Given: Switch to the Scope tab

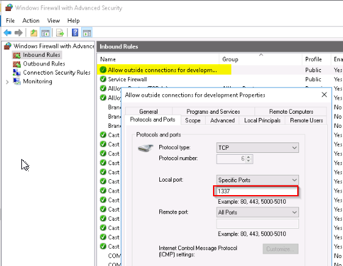Looking at the screenshot, I should (193, 120).
